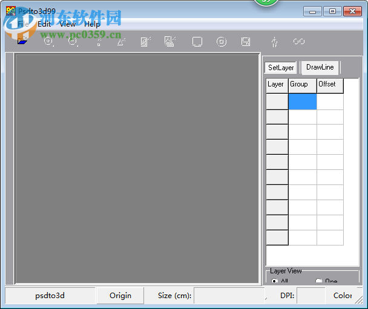Click the circled square toolbar icon
This screenshot has height=309, width=368.
[x=222, y=42]
